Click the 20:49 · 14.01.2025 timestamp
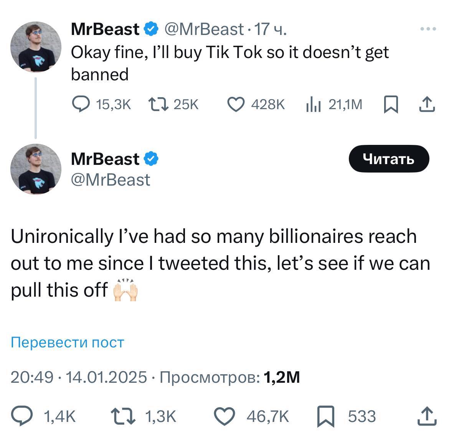The height and width of the screenshot is (445, 449). [x=79, y=377]
